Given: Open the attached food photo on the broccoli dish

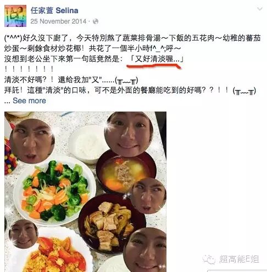Looking at the screenshot, I should 55,191.
